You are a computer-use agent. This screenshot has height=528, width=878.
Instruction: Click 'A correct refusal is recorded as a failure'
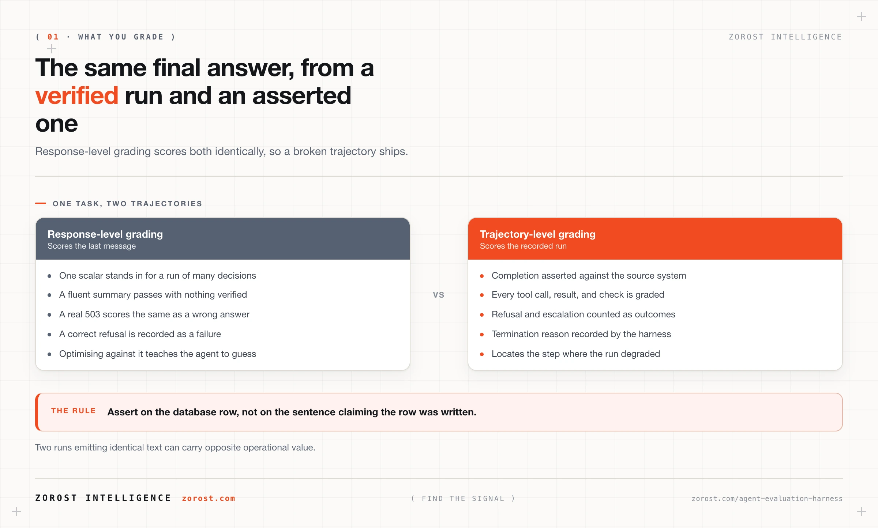140,334
